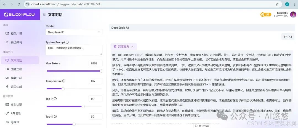The height and width of the screenshot is (128, 298).
Task: Collapse the 深度思考 section
Action: [124, 46]
